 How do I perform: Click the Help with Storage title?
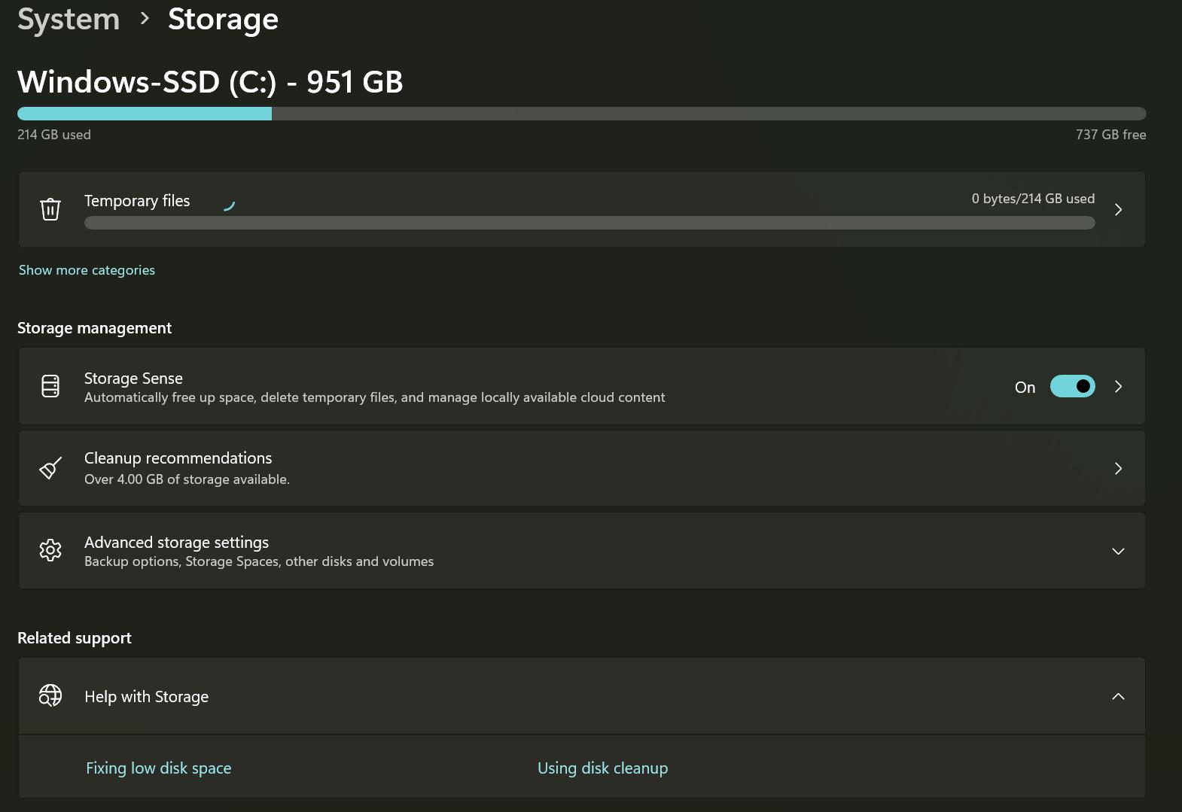[x=146, y=697]
